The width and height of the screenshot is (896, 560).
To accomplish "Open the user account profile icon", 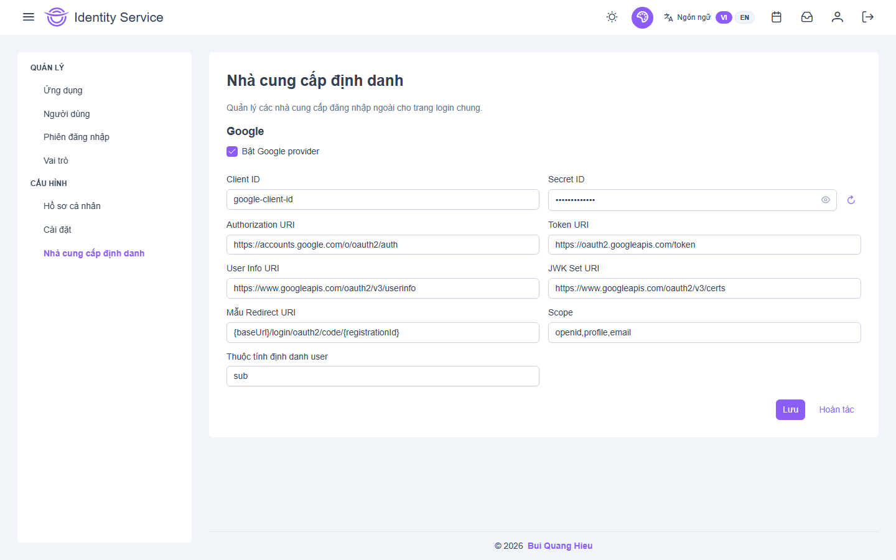I will (x=837, y=17).
